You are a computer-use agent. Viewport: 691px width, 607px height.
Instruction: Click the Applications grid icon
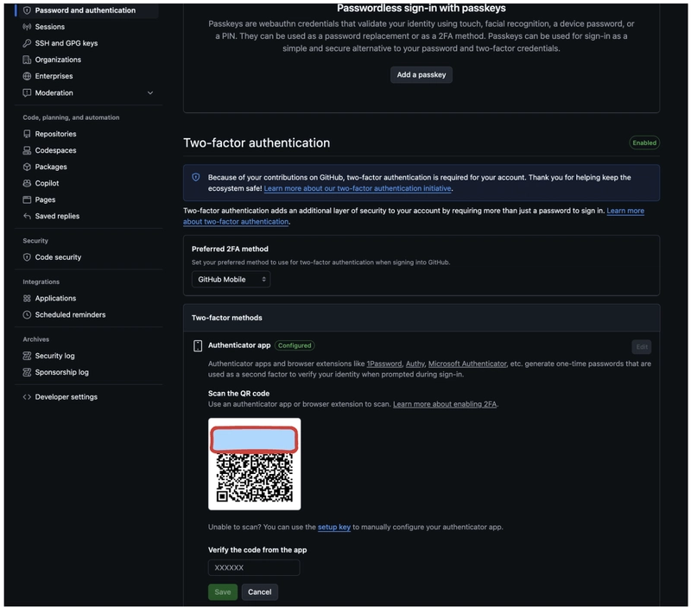click(27, 298)
